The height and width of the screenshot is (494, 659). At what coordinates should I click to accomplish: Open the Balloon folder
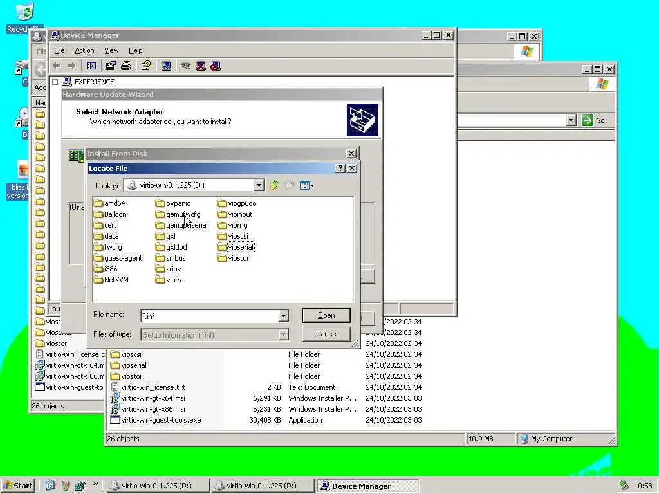coord(111,214)
